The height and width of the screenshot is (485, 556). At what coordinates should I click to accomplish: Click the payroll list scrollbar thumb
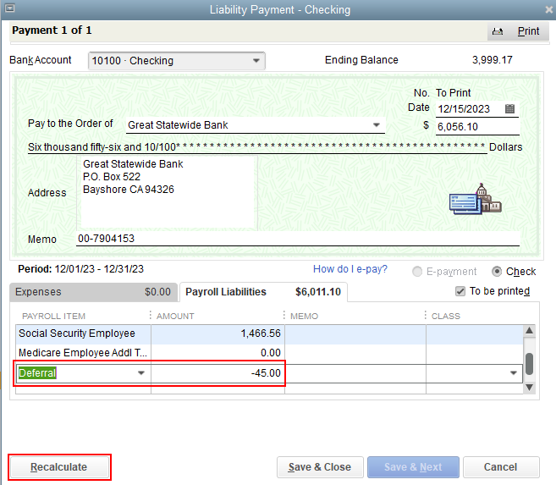[529, 364]
